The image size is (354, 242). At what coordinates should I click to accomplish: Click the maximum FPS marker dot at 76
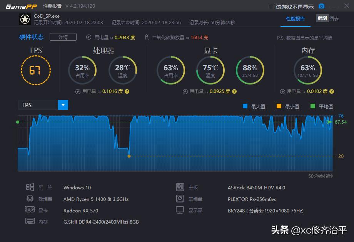point(40,116)
